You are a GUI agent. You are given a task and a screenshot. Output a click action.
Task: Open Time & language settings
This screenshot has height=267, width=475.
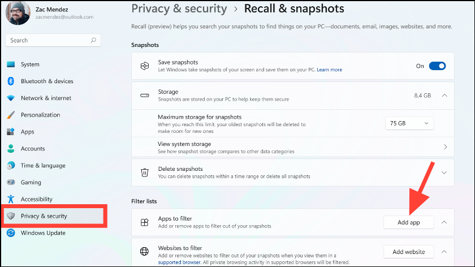[43, 166]
